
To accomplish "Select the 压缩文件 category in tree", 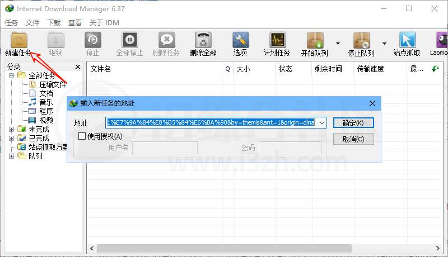I will click(53, 84).
